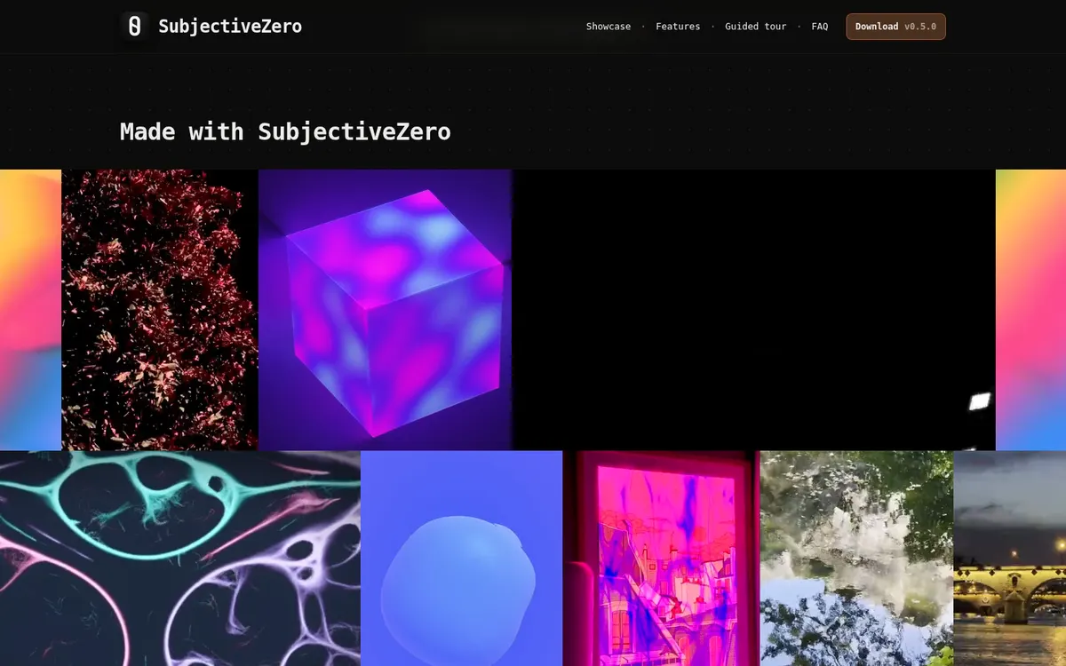Click the Download v0.5.0 button
This screenshot has height=666, width=1066.
point(895,27)
